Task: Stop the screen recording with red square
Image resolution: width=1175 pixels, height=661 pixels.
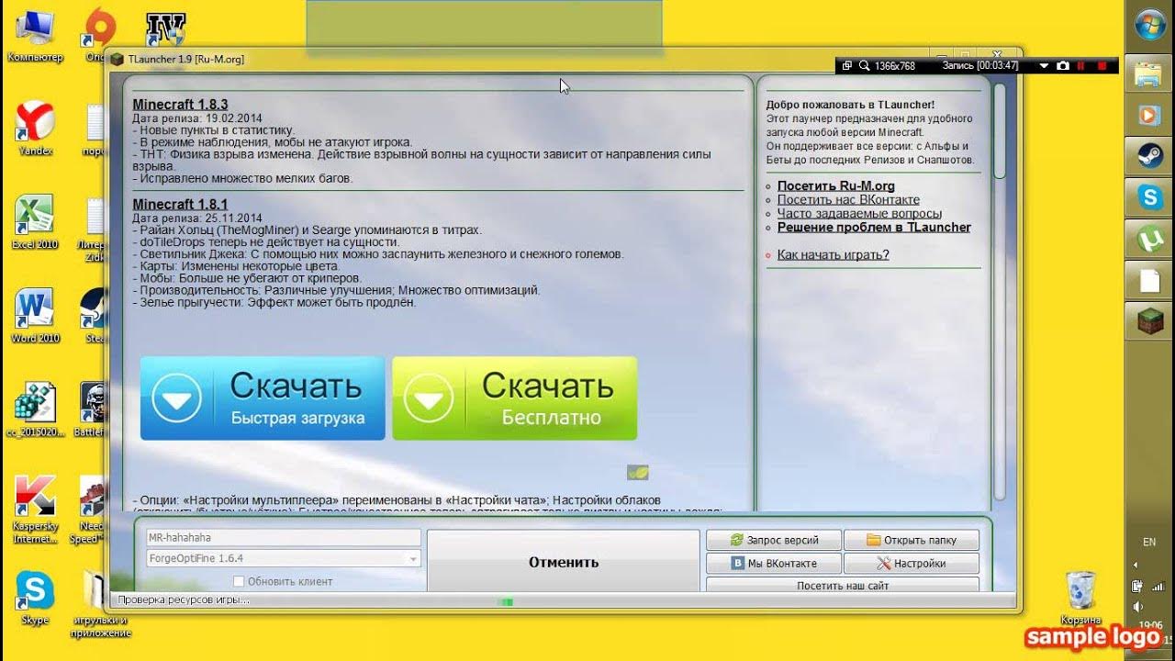Action: 1101,66
